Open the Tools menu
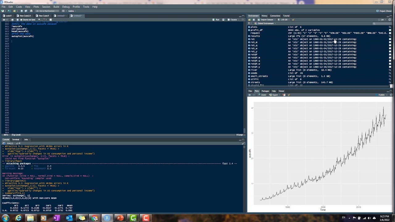395x222 pixels. click(x=86, y=7)
